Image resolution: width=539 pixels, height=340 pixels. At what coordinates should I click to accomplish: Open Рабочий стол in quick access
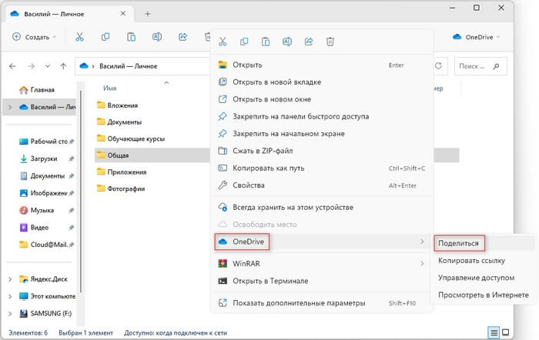(41, 142)
